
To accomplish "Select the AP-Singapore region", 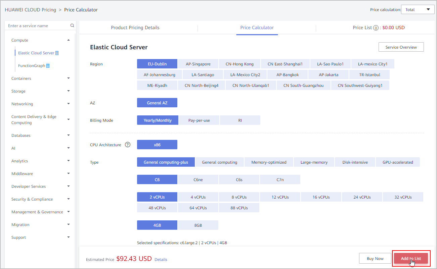I will pos(198,64).
